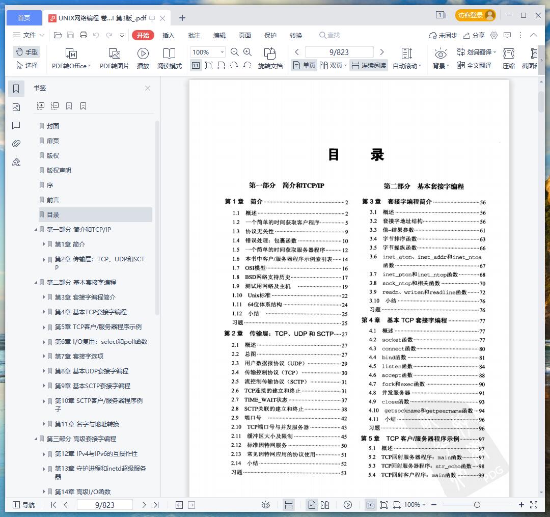
Task: Open the folder Open icon
Action: tap(58, 35)
